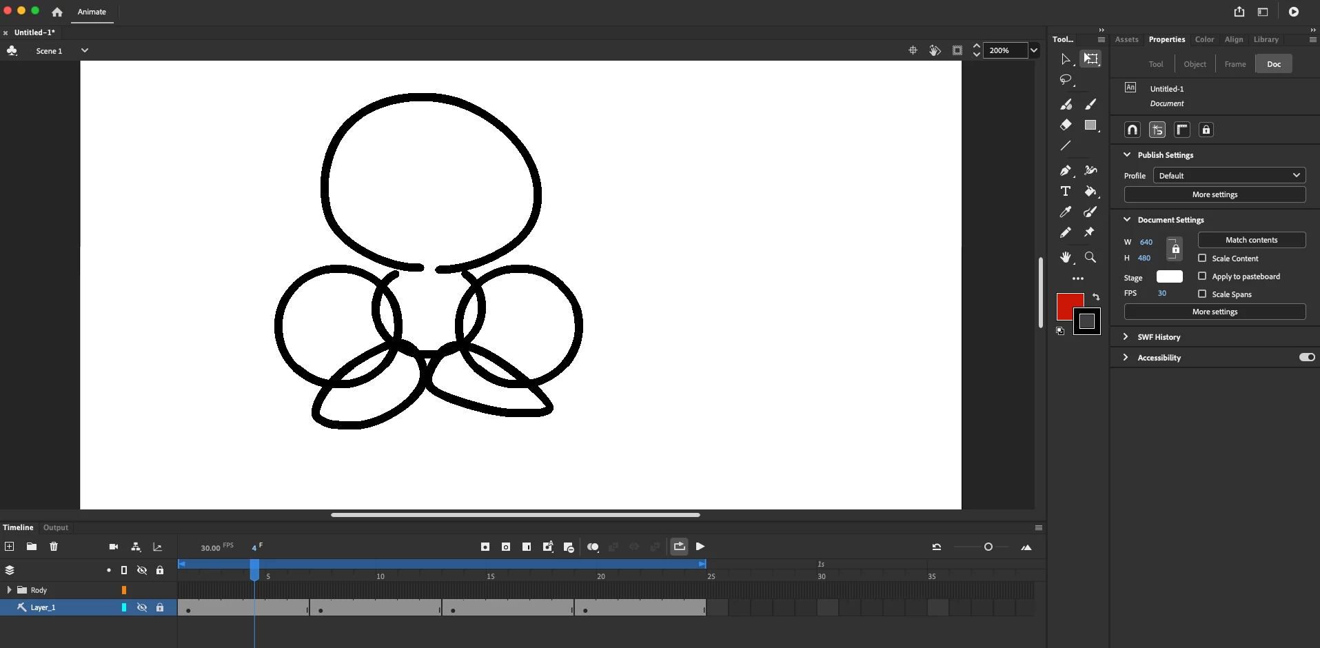Open the Edit Toolbar three-dots menu

1078,279
